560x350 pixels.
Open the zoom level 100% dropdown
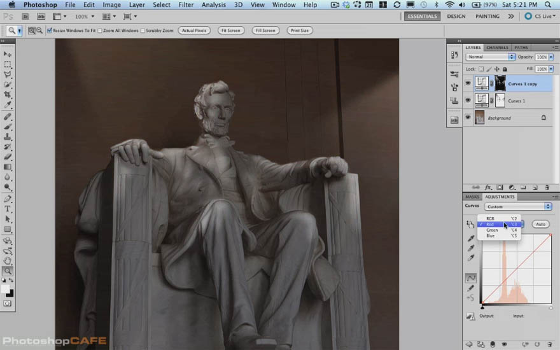[x=93, y=17]
